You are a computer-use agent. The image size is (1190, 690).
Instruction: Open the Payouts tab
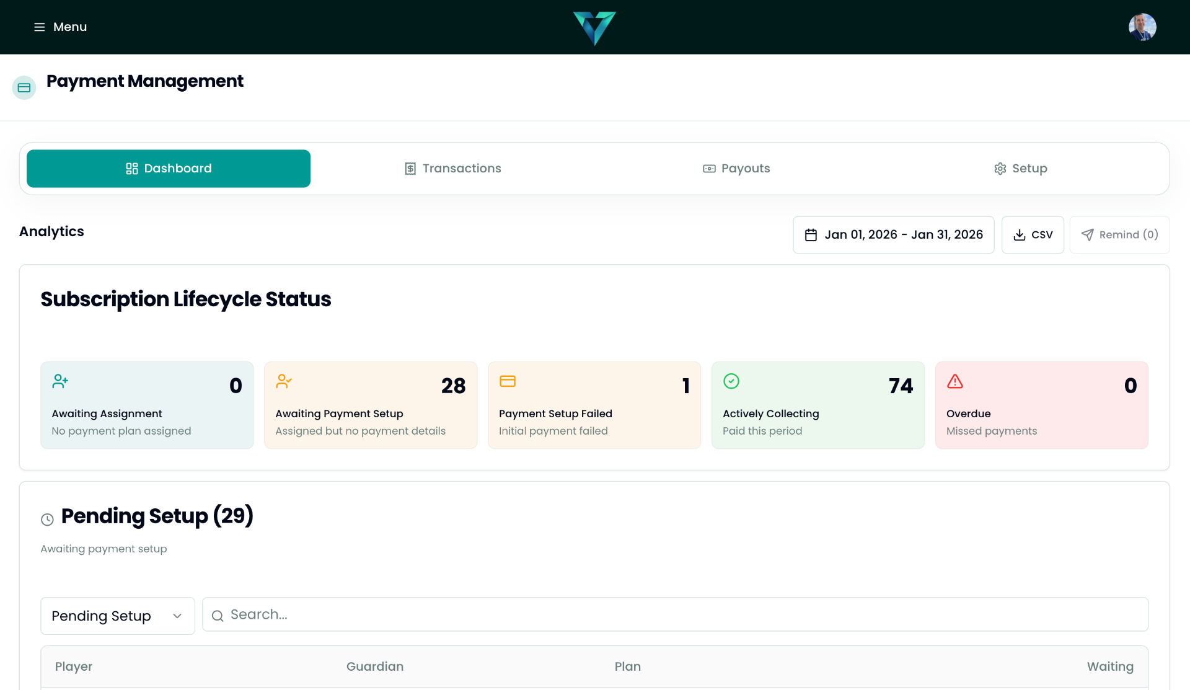736,168
